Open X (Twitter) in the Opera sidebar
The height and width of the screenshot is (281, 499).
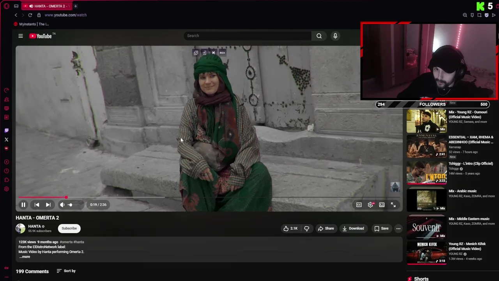coord(6,139)
